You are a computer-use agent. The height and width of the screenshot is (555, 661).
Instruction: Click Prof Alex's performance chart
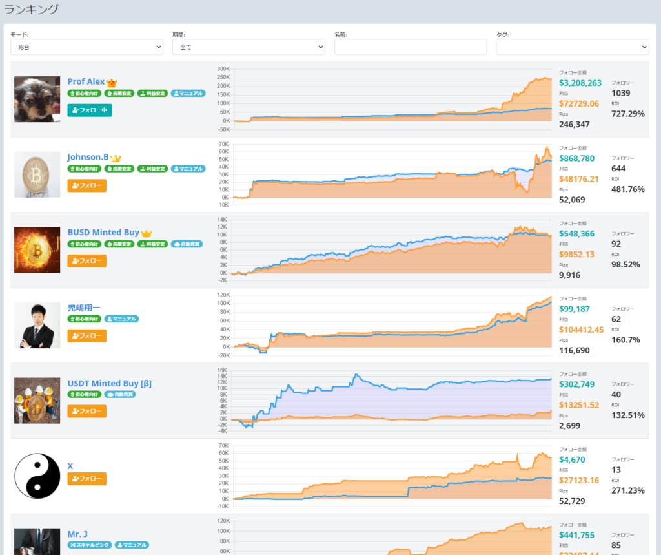pyautogui.click(x=385, y=99)
